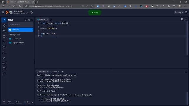
Task: Add a new editor tab
Action: pyautogui.click(x=51, y=19)
